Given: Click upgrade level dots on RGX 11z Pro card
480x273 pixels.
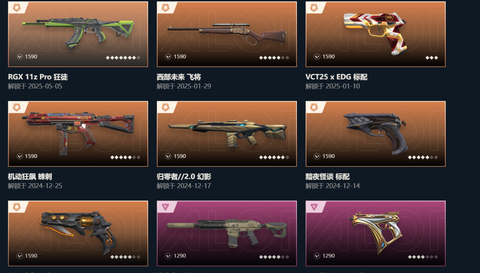Looking at the screenshot, I should [x=123, y=57].
